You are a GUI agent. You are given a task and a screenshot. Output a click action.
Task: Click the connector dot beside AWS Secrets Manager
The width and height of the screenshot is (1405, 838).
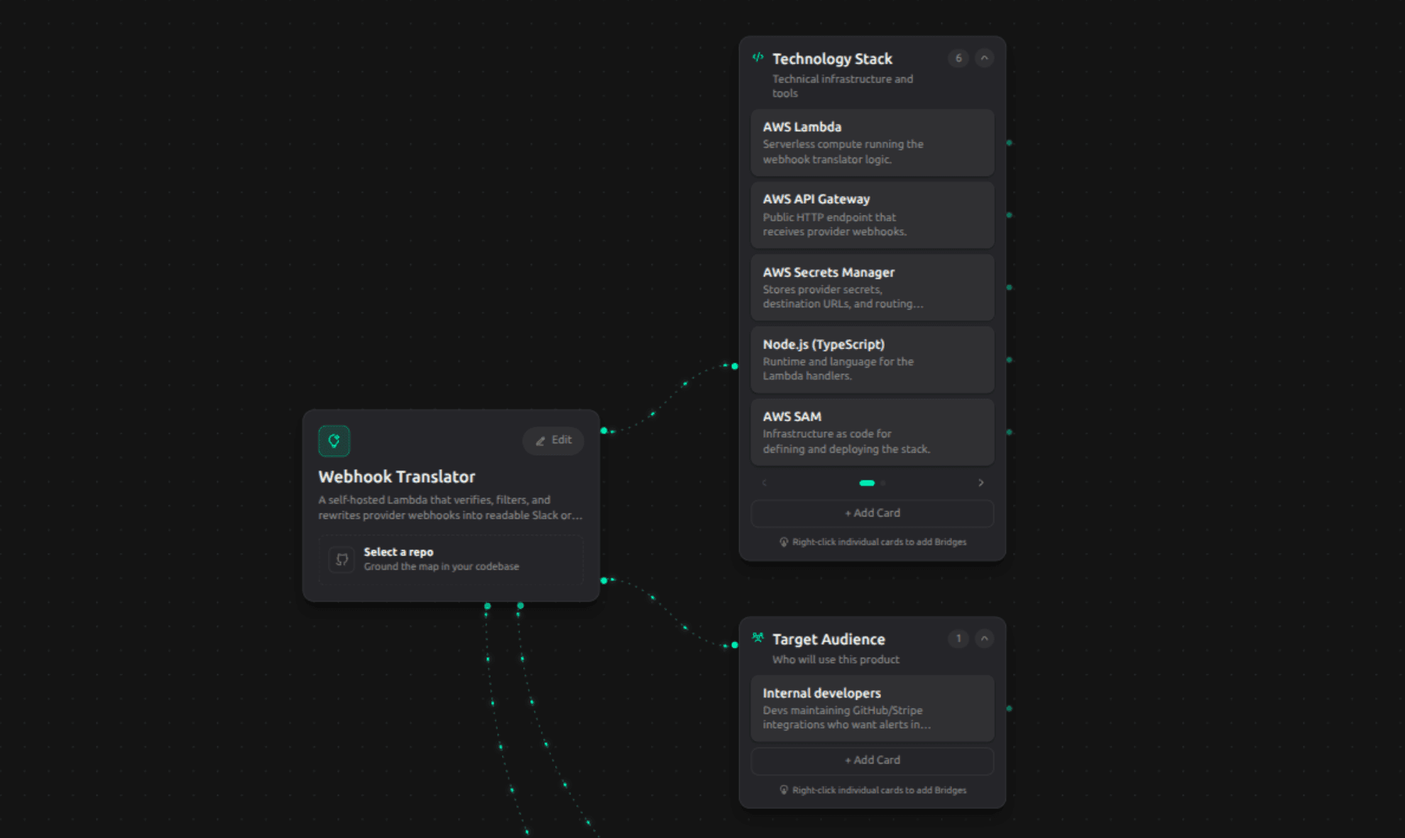pos(1009,287)
